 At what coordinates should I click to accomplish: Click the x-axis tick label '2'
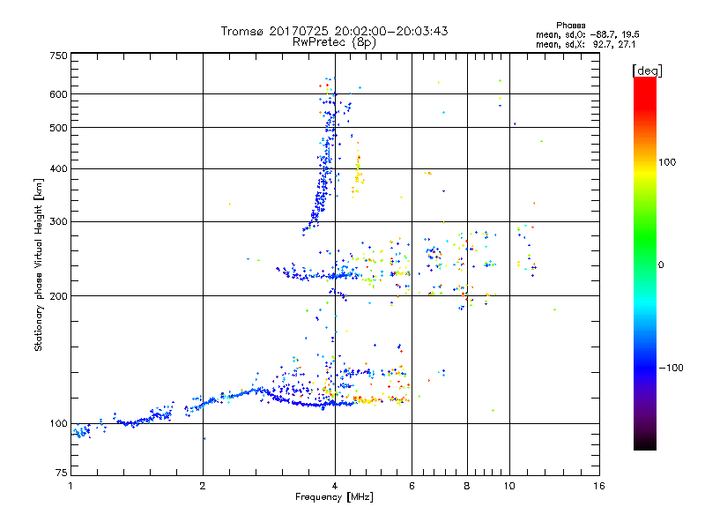(203, 486)
